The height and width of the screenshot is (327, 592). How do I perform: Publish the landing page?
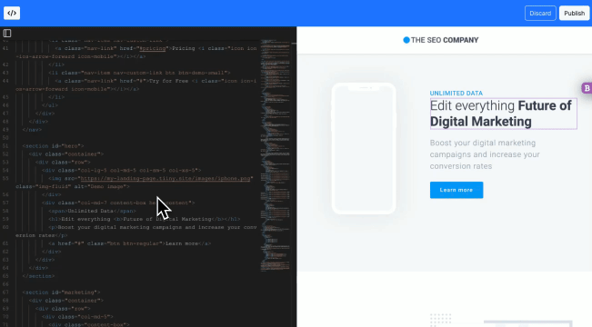coord(574,14)
